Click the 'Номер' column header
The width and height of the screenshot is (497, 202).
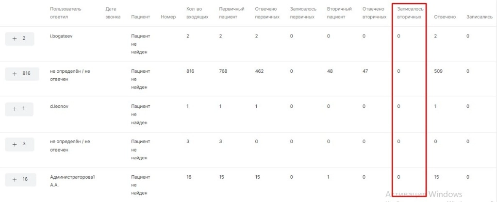pos(168,17)
